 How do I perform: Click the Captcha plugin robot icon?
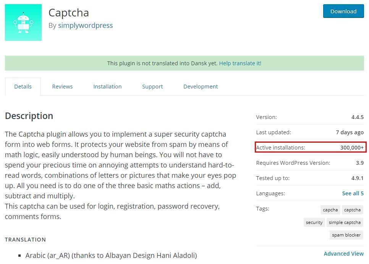(23, 23)
